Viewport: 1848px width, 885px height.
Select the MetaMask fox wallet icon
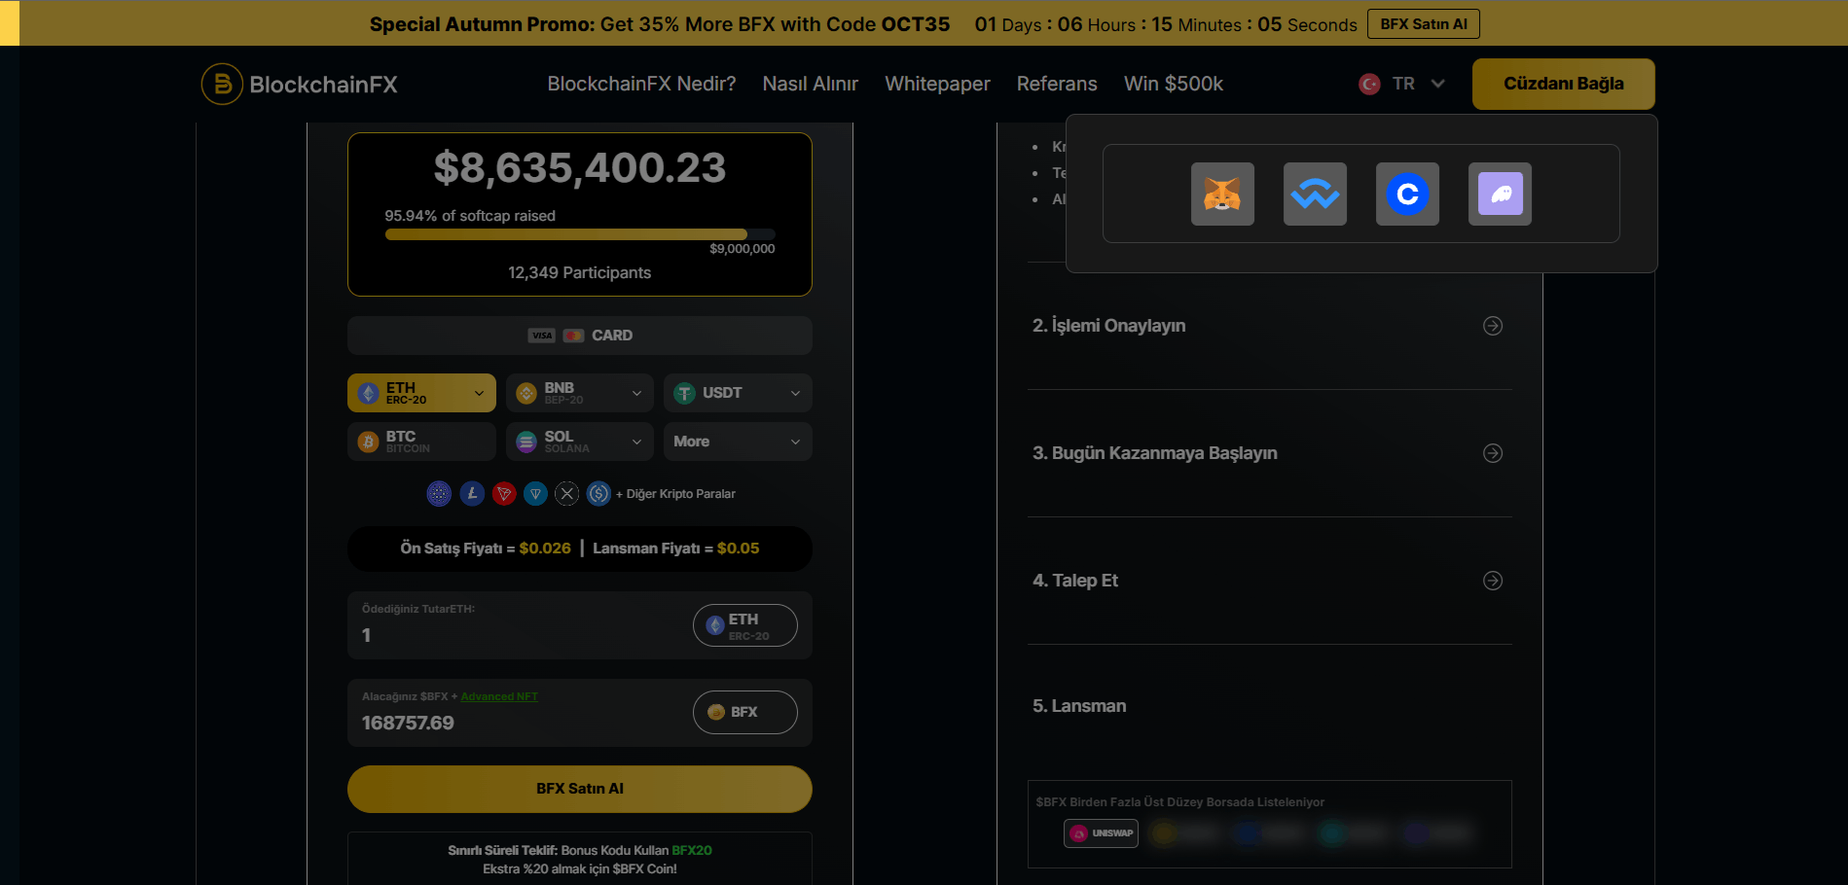[x=1222, y=195]
